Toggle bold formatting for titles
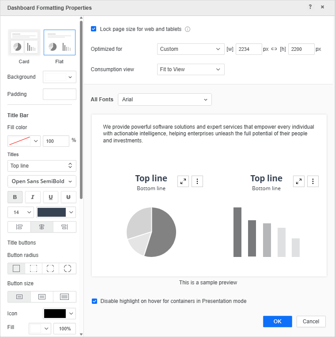Viewport: 335px width, 337px height. [15, 197]
